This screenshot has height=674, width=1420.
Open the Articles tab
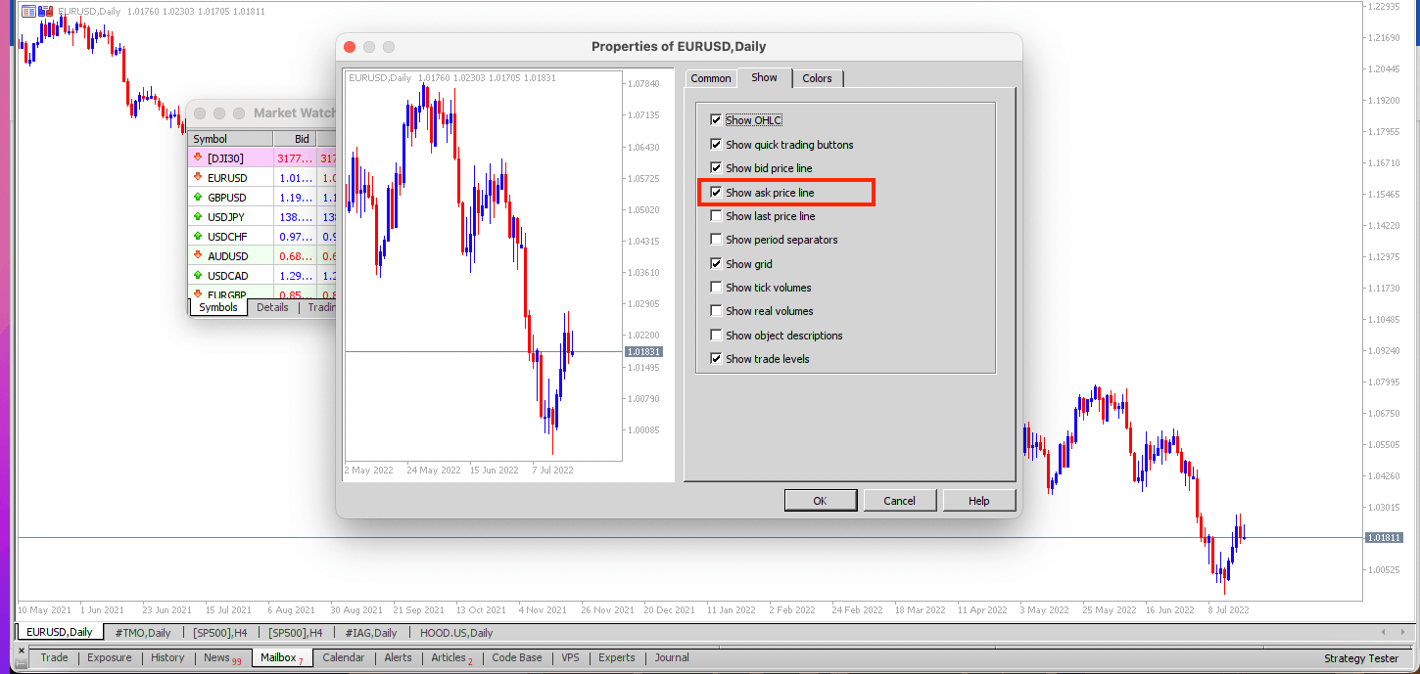click(x=451, y=658)
